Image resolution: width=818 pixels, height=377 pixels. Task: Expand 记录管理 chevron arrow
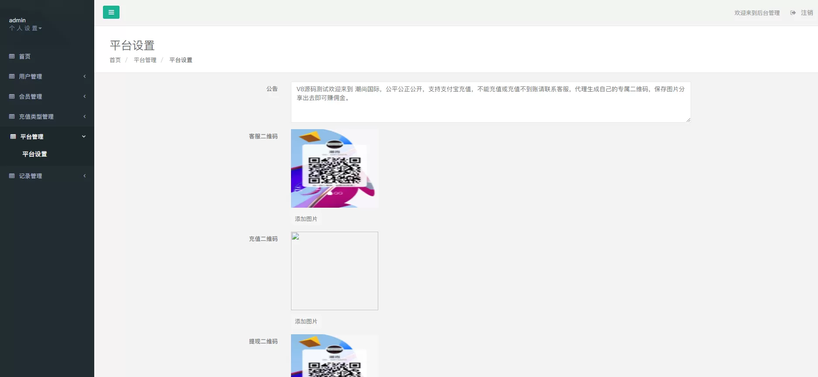point(85,176)
